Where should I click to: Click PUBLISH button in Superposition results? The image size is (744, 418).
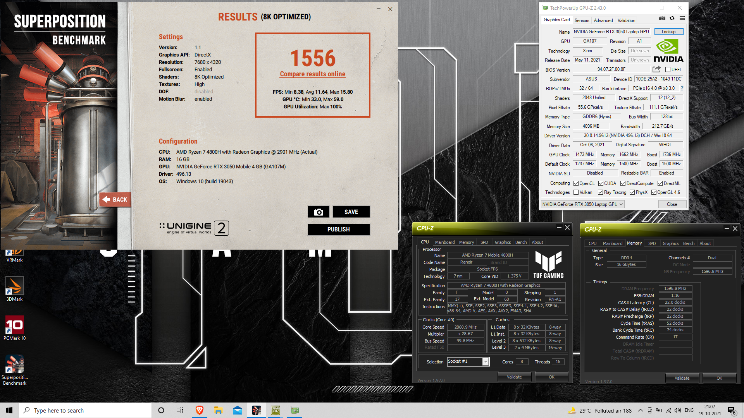point(339,229)
